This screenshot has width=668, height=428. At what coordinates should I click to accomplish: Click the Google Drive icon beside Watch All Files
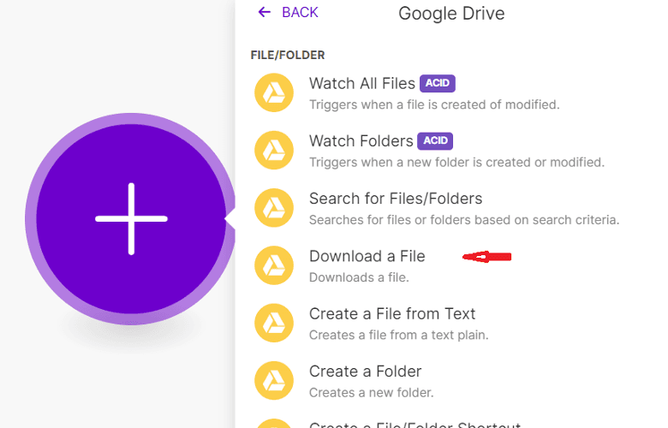273,93
